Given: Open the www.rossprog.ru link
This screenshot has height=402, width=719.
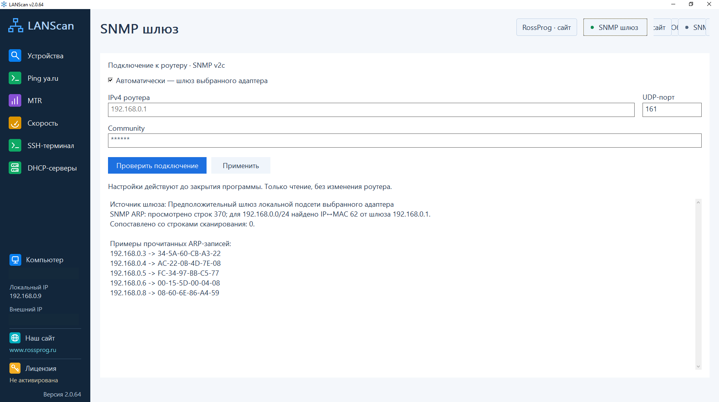Looking at the screenshot, I should click(33, 350).
